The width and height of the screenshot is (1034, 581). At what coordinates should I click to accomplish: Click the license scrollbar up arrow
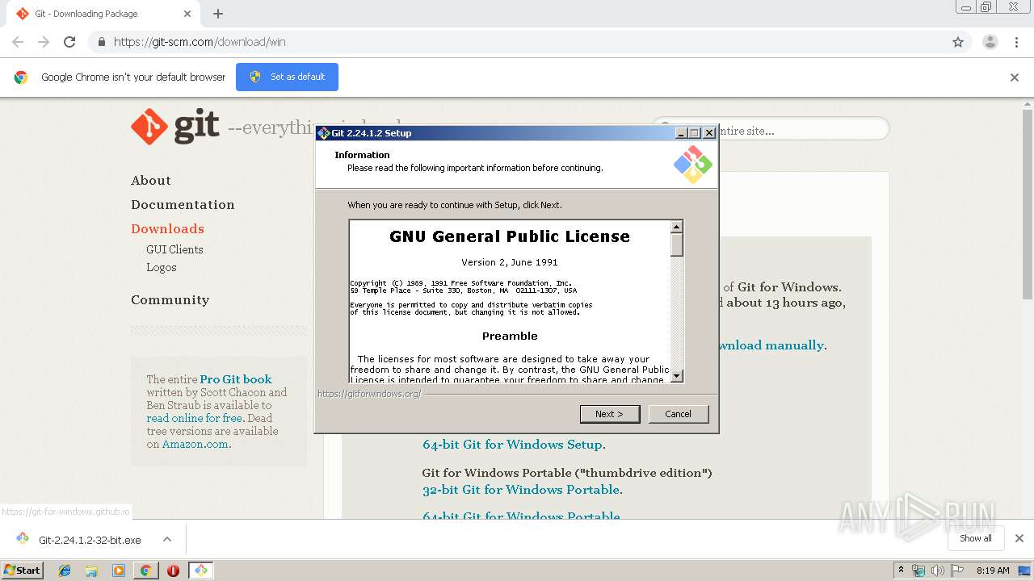tap(677, 227)
